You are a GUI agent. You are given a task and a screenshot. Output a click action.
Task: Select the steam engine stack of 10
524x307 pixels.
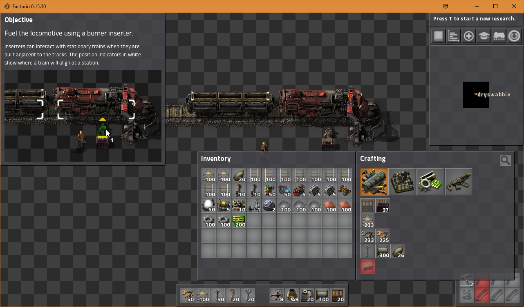pyautogui.click(x=239, y=205)
